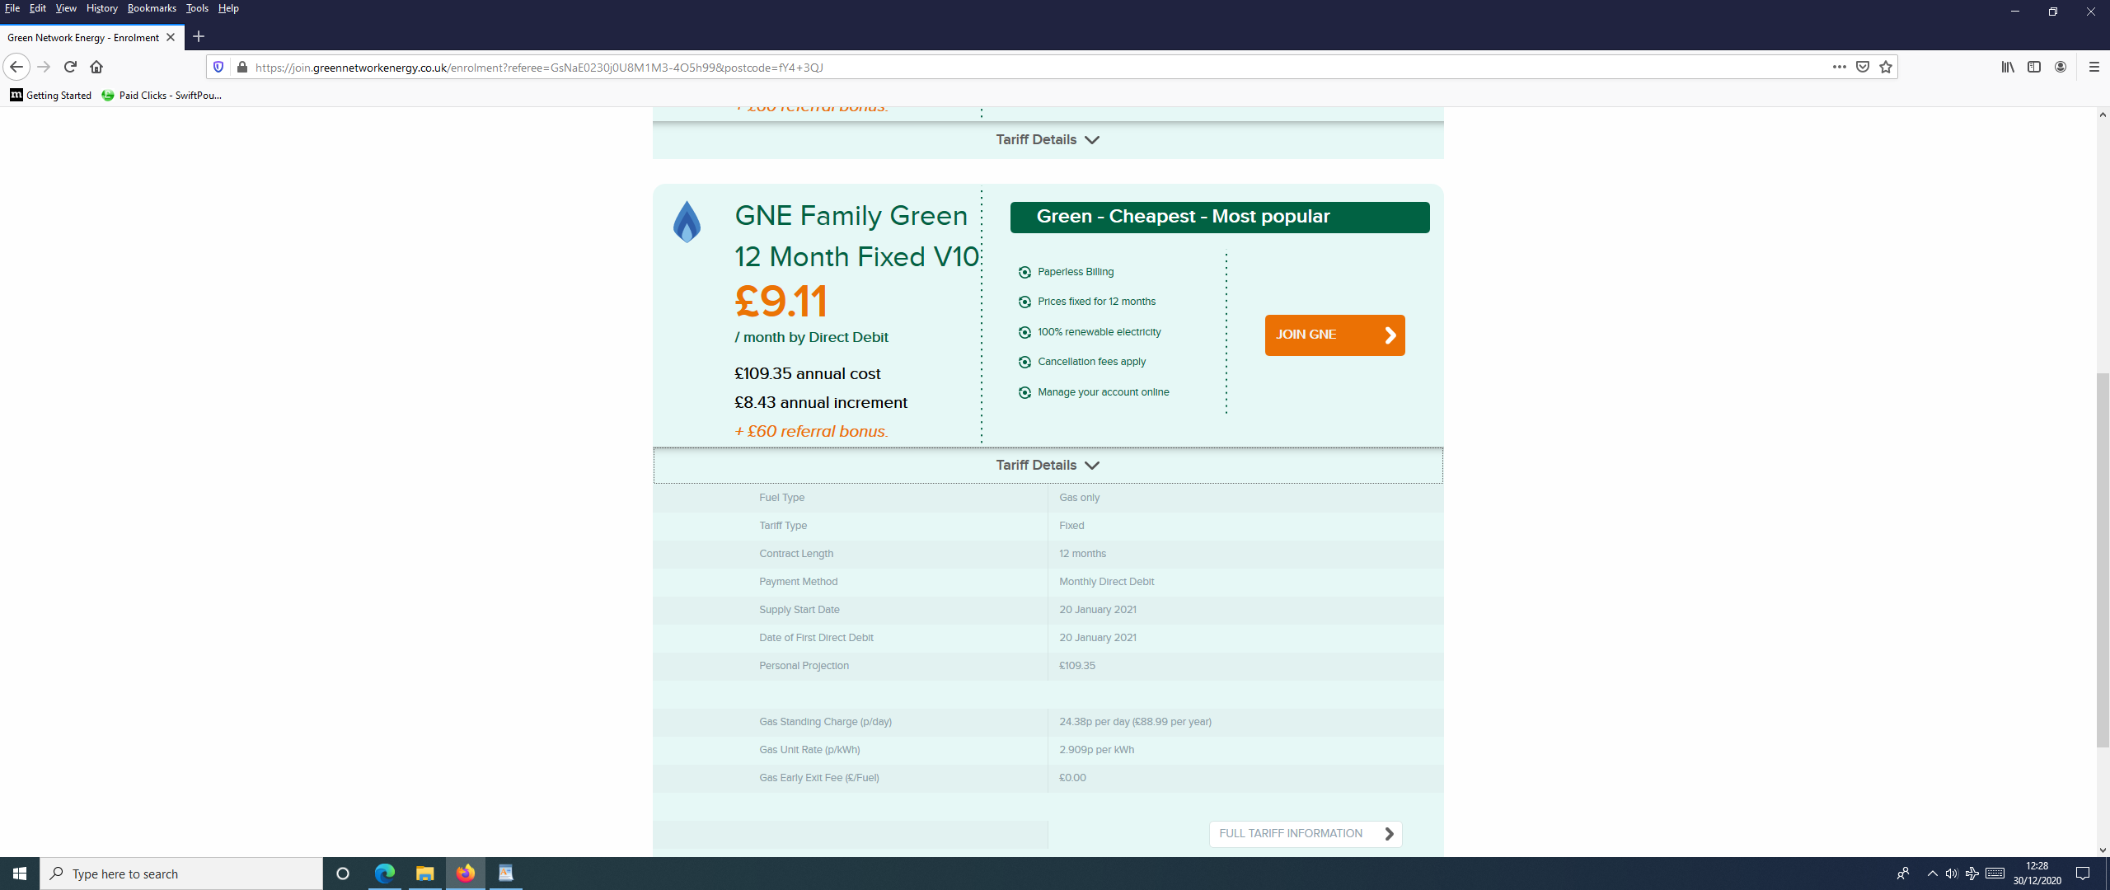Save page to Pocket

[x=1862, y=67]
